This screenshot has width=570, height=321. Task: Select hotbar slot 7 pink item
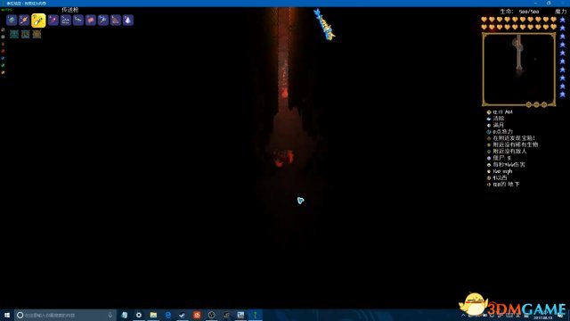tap(91, 20)
